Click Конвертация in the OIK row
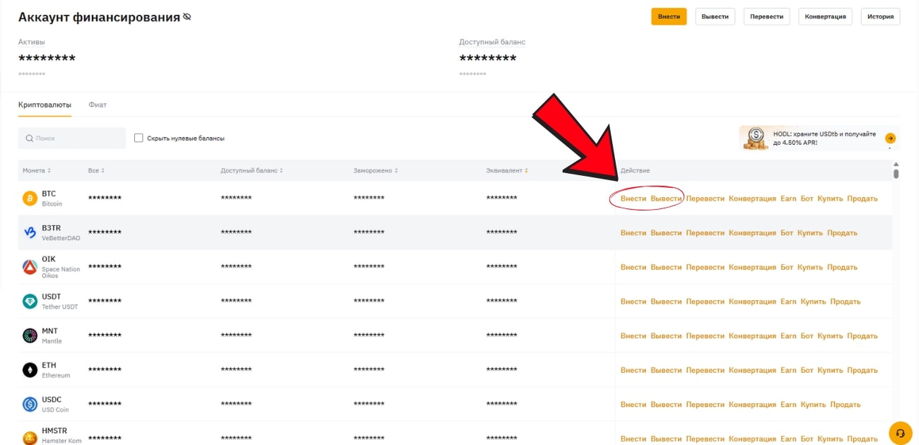 (752, 267)
